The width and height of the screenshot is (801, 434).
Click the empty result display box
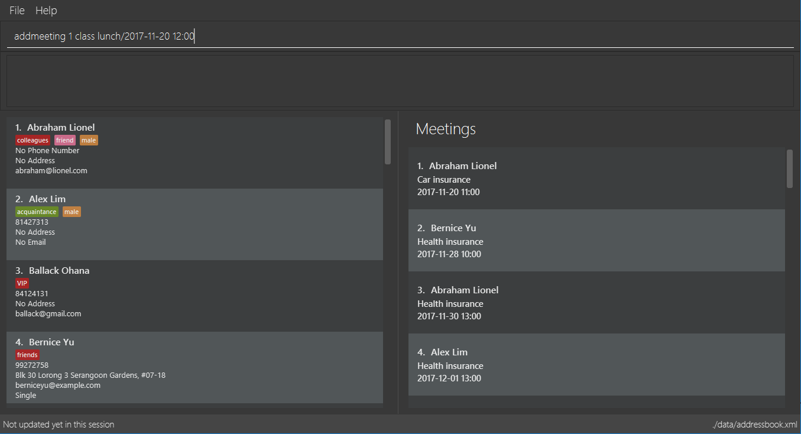[400, 81]
